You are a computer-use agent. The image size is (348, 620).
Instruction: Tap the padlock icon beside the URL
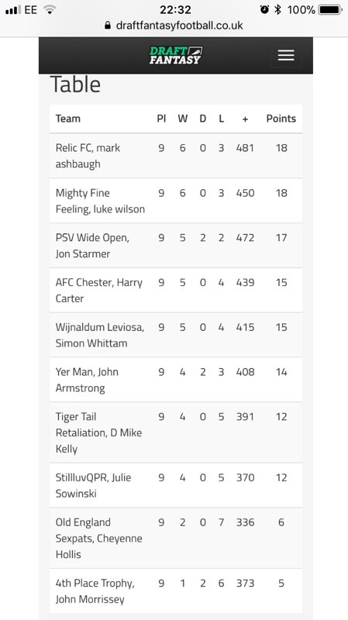point(108,26)
